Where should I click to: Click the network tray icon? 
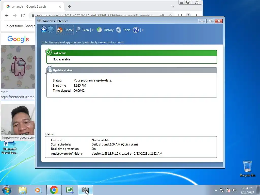pos(222,190)
